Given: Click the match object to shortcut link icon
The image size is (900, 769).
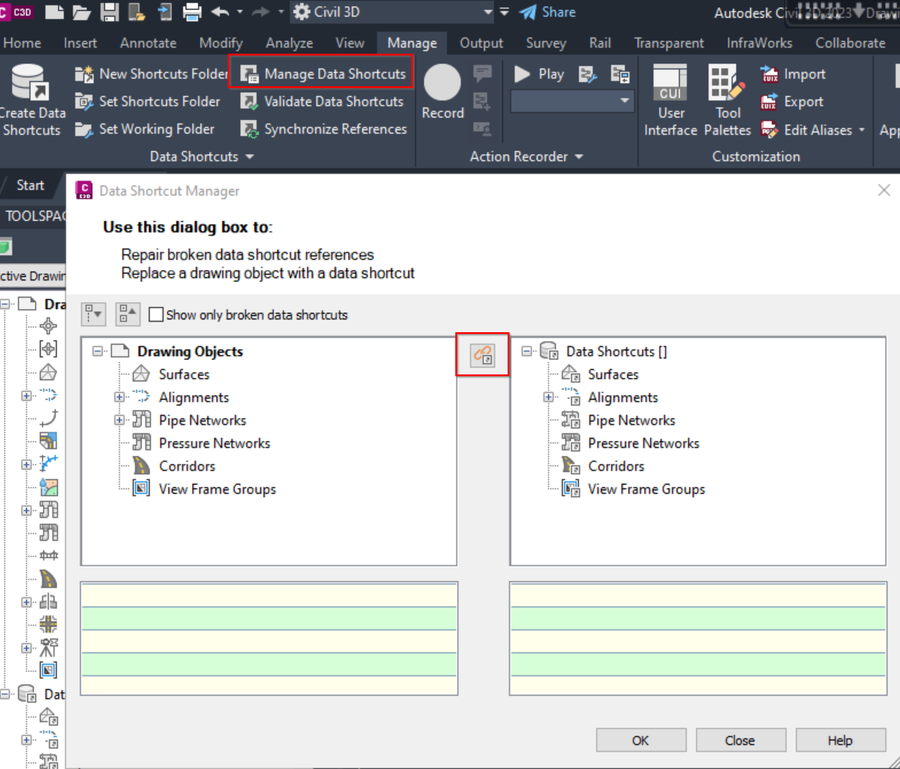Looking at the screenshot, I should click(x=482, y=355).
